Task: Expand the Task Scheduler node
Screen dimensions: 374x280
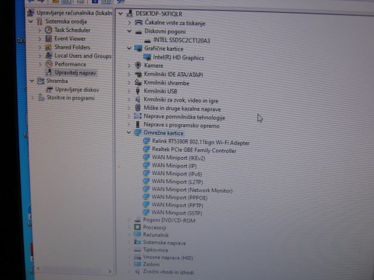Action: click(x=40, y=30)
